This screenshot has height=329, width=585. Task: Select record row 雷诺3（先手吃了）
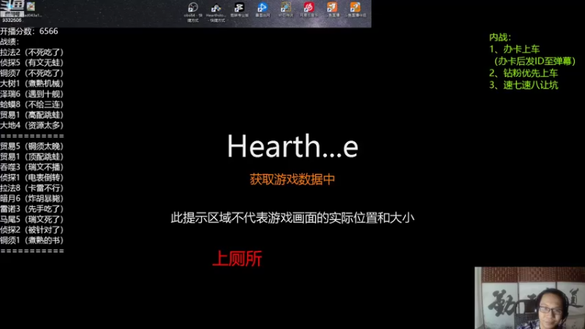point(32,209)
